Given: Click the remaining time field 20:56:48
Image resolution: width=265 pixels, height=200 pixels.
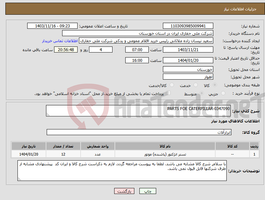Looking at the screenshot, I should click(x=66, y=49).
